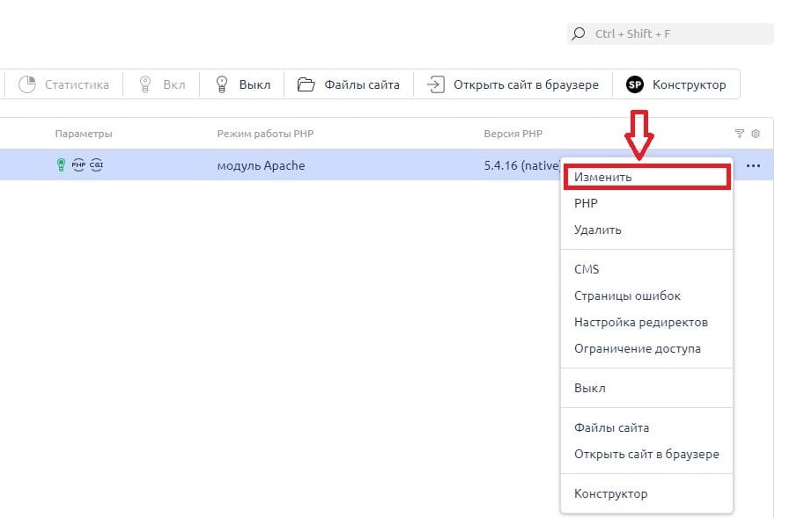This screenshot has width=797, height=518.
Task: Click the PHP parameter icon in row
Action: (x=78, y=164)
